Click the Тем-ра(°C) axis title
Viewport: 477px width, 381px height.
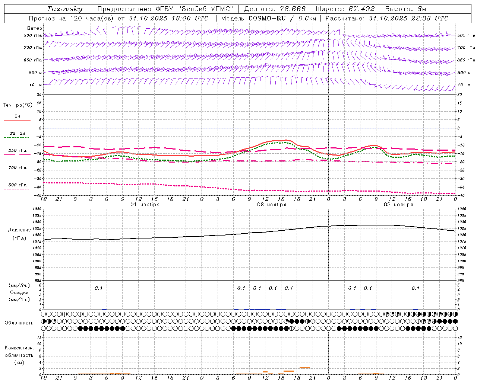coord(18,105)
